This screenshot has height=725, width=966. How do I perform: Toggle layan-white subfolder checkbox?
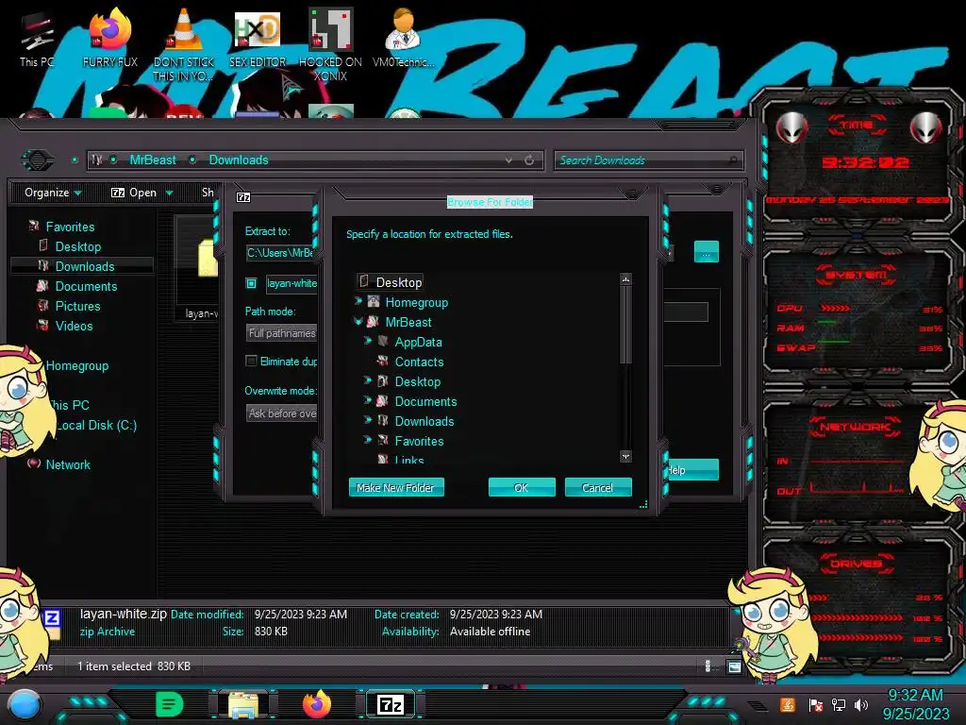point(251,283)
